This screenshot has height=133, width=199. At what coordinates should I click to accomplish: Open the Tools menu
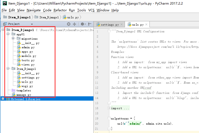82,10
